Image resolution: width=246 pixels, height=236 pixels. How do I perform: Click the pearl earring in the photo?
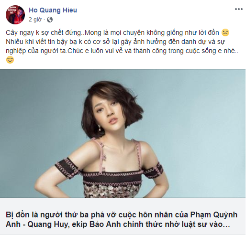click(x=99, y=128)
